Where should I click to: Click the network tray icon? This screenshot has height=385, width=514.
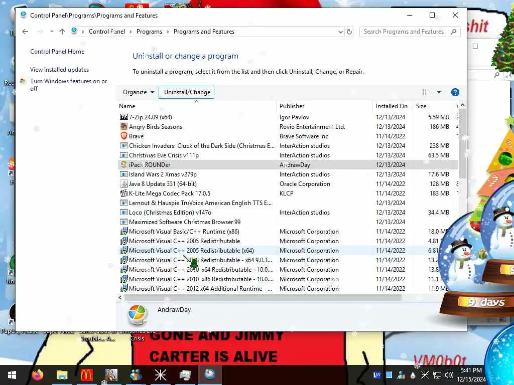click(x=437, y=375)
